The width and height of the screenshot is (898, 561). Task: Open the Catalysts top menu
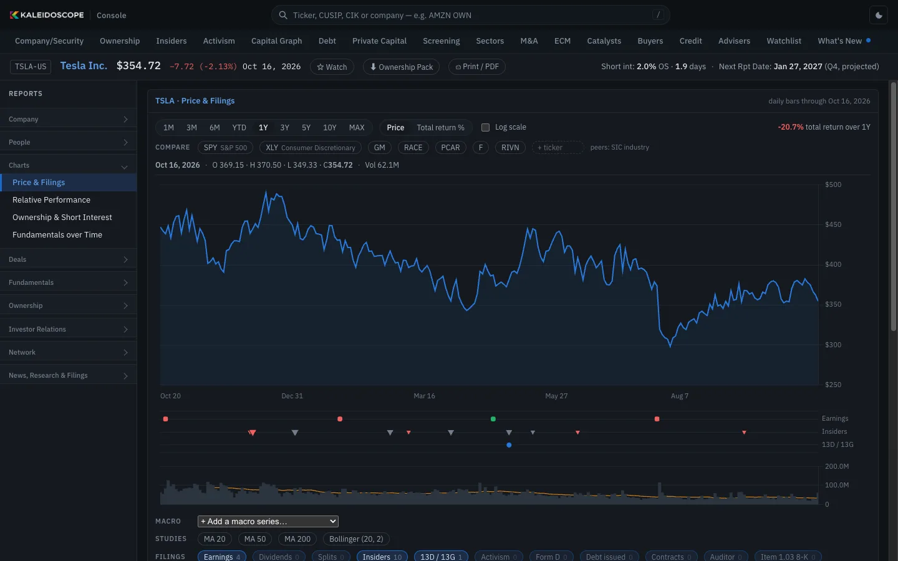pos(604,41)
